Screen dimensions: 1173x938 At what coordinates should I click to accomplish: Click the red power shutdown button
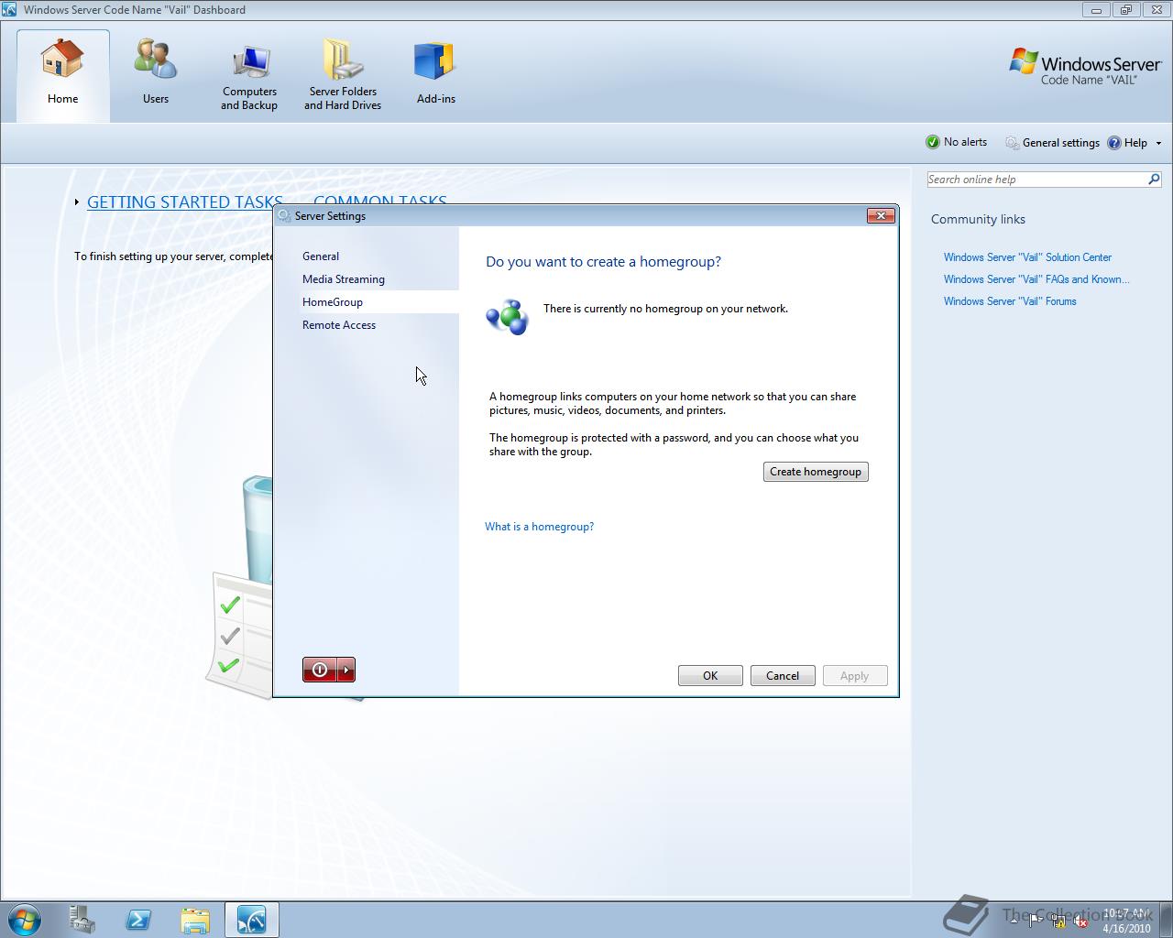320,670
